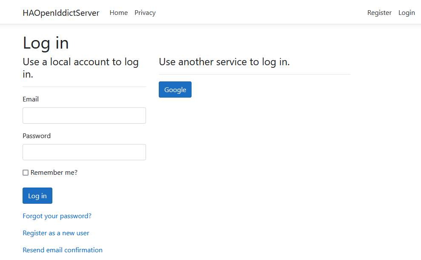Click the Password label text
Viewport: 421px width, 260px height.
click(37, 136)
